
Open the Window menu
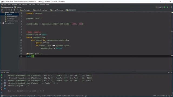[43, 5]
